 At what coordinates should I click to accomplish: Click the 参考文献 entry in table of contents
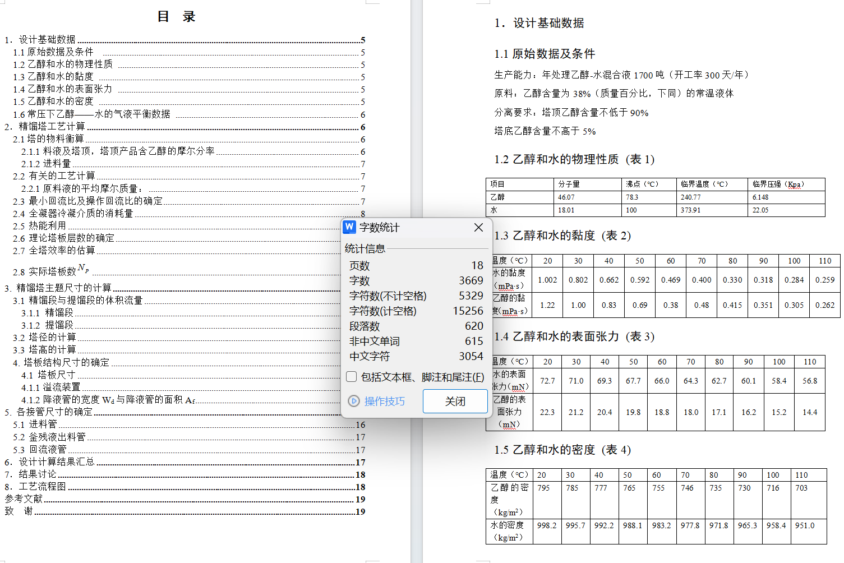[24, 499]
